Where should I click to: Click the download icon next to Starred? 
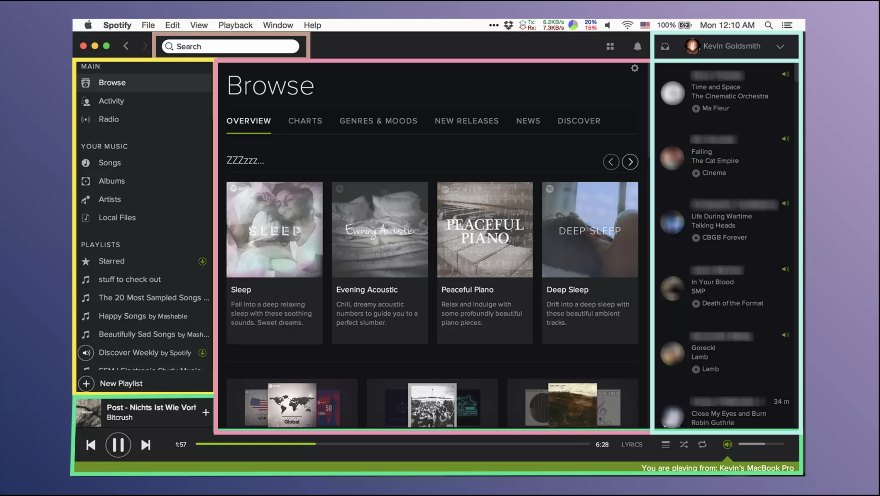(202, 261)
